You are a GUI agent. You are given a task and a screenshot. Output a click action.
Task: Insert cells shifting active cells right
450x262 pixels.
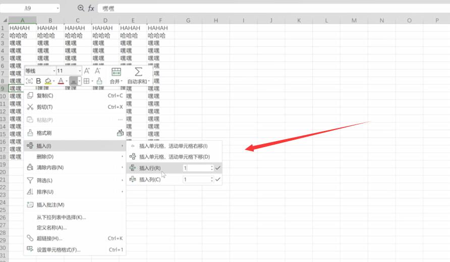coord(174,146)
